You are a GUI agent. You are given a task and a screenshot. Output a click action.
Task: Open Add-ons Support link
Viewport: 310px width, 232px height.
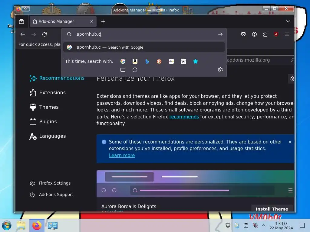[x=51, y=195]
